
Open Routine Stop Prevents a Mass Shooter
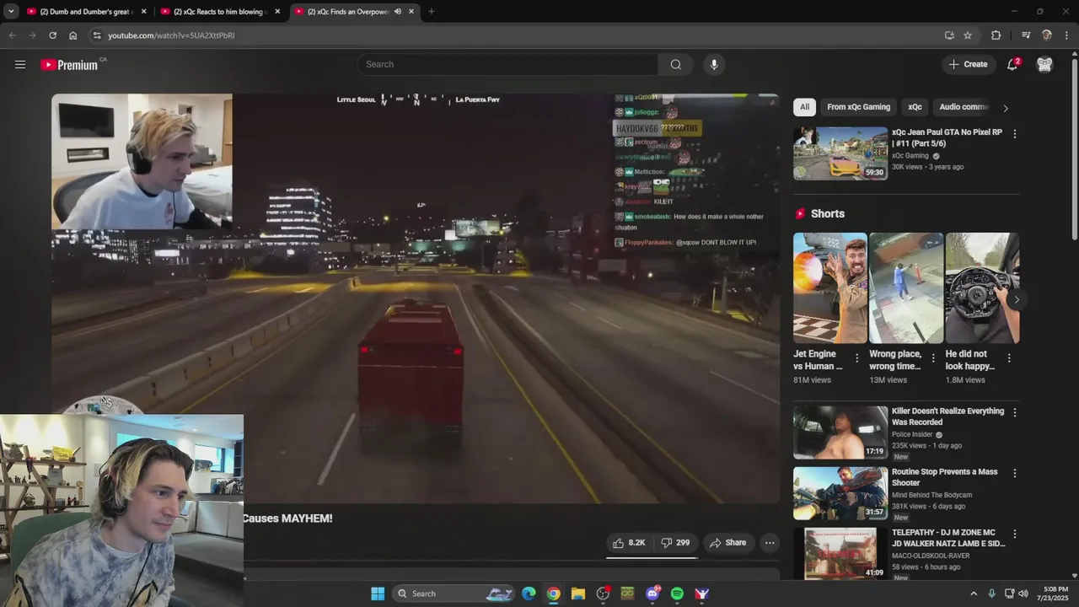coord(944,477)
